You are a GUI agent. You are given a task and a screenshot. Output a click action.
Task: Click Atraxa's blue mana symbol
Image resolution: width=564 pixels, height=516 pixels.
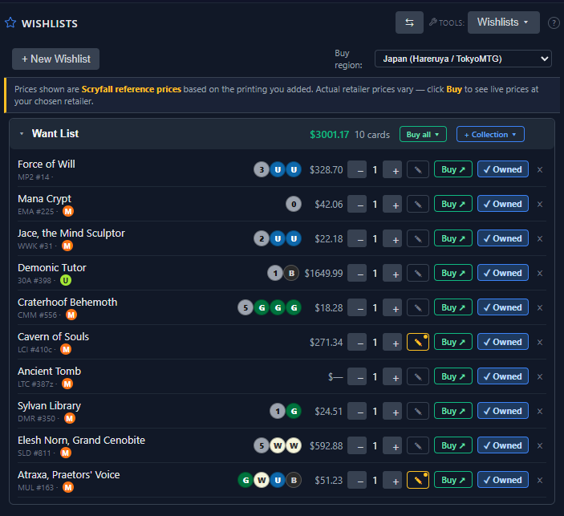(278, 480)
